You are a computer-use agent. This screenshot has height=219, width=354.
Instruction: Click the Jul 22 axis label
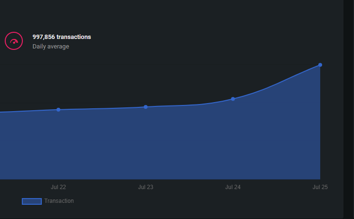click(x=59, y=187)
